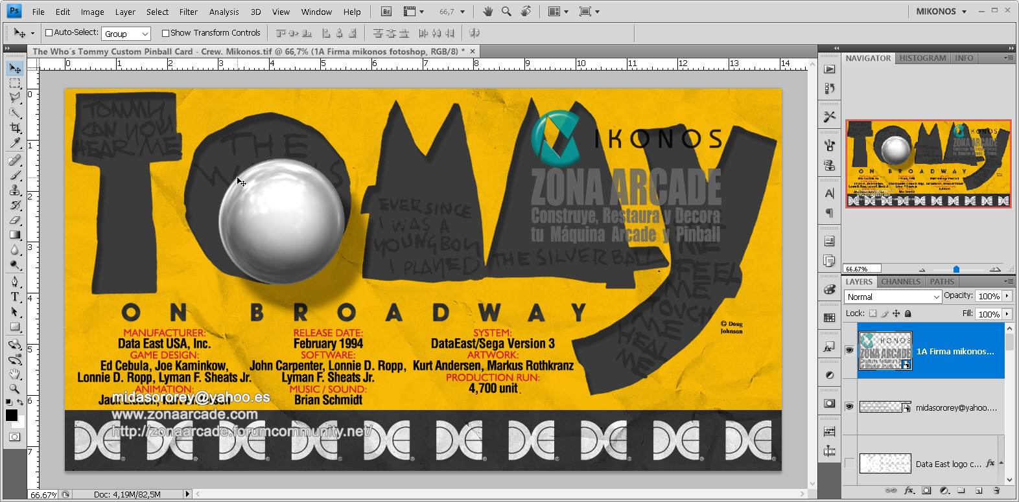1019x502 pixels.
Task: Pick the Clone Stamp tool
Action: pyautogui.click(x=15, y=190)
